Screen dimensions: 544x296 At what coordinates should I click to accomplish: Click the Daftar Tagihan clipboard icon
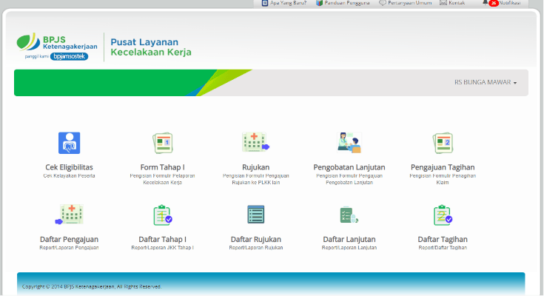point(443,215)
